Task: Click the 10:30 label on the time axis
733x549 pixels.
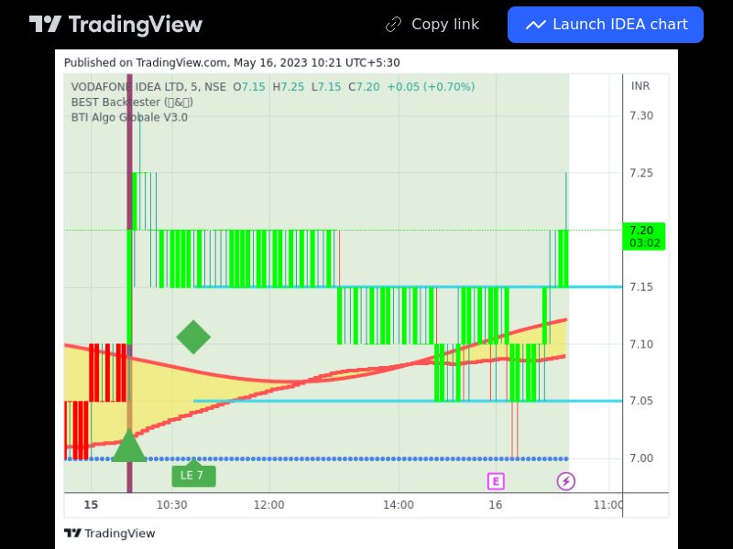Action: (x=171, y=505)
